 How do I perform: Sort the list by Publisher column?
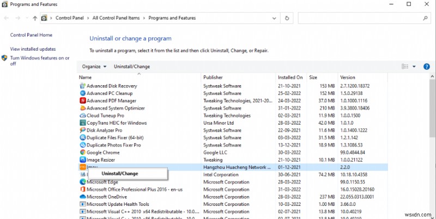[213, 78]
